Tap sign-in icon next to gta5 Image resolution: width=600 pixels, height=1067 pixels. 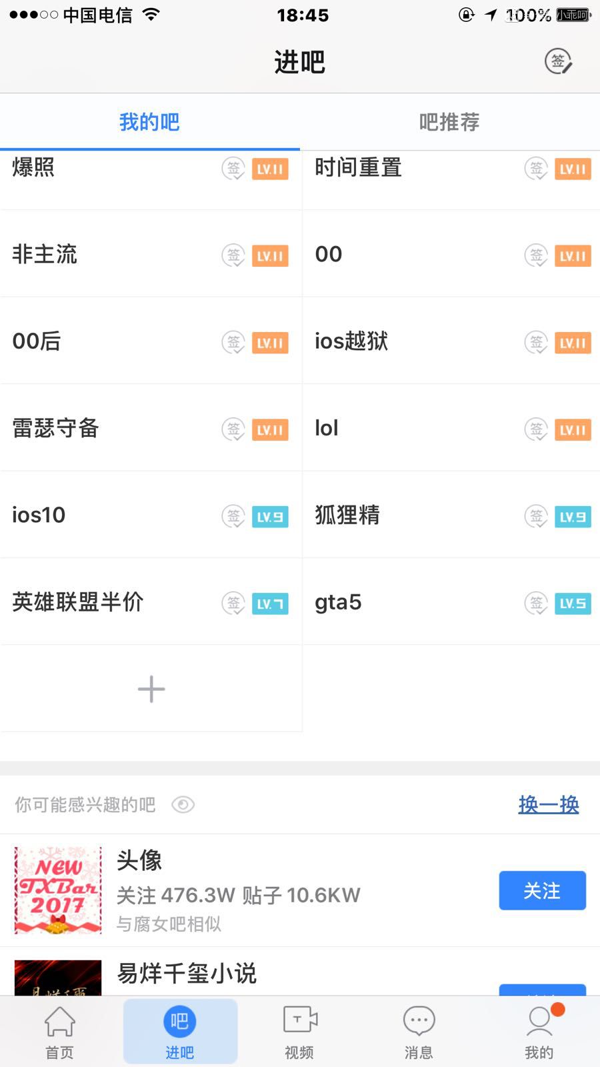click(x=536, y=604)
